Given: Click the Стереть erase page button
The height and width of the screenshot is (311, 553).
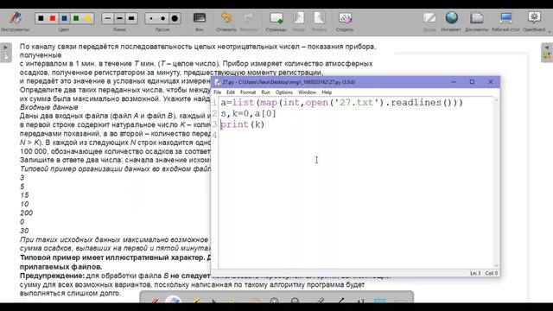Looking at the screenshot, I should click(345, 21).
